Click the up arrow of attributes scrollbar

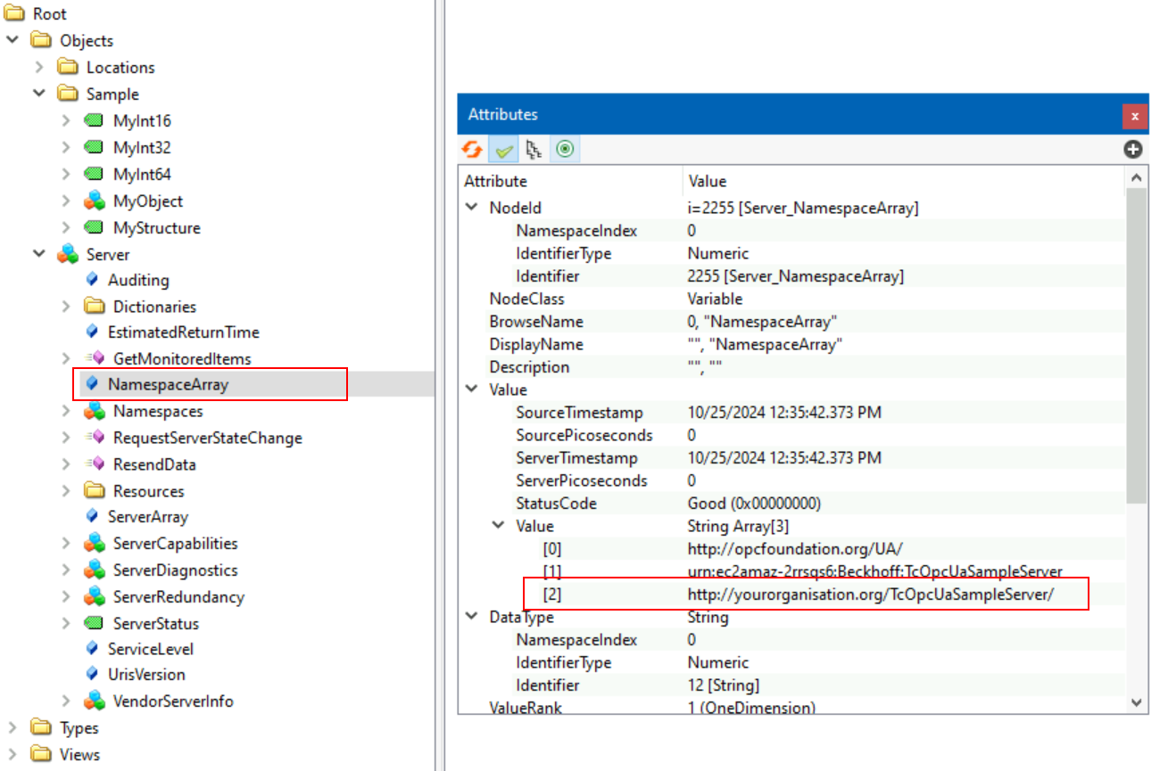(1137, 178)
